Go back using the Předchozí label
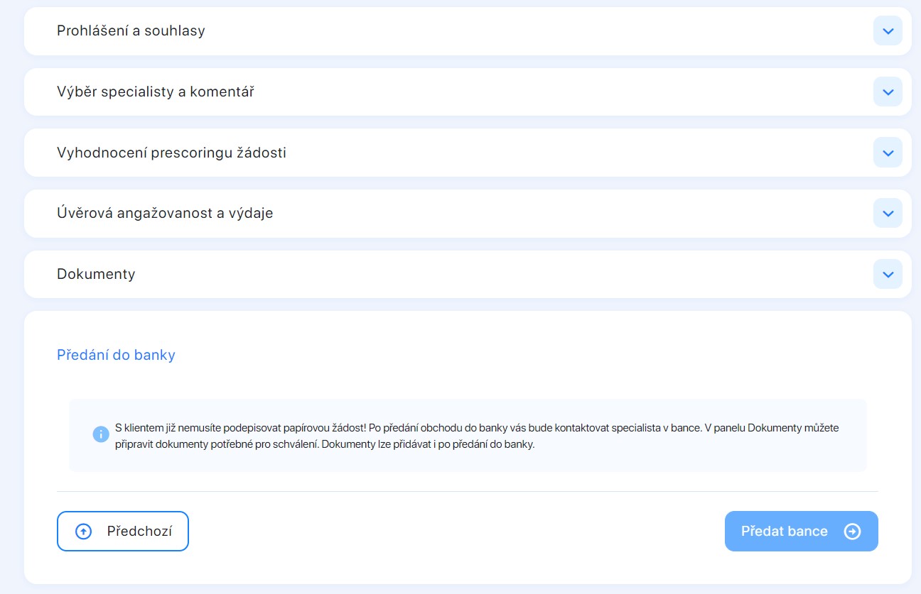The width and height of the screenshot is (921, 594). coord(139,532)
